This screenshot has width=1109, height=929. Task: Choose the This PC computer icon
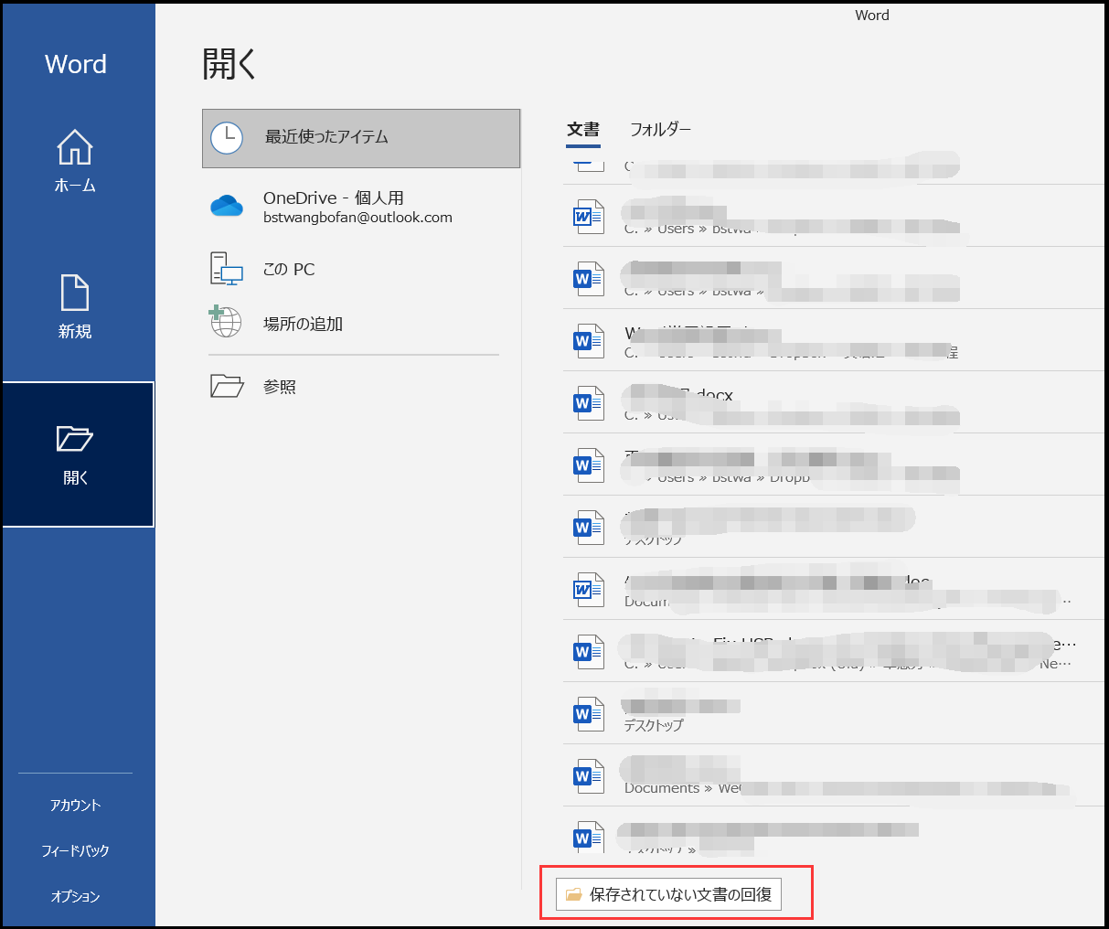[227, 269]
